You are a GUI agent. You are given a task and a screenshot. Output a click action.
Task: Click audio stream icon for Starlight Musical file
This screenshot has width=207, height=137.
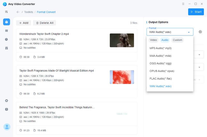point(21,80)
